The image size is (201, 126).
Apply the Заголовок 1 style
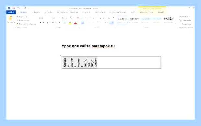coord(146,20)
